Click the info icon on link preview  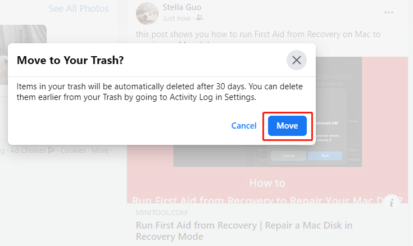click(392, 203)
